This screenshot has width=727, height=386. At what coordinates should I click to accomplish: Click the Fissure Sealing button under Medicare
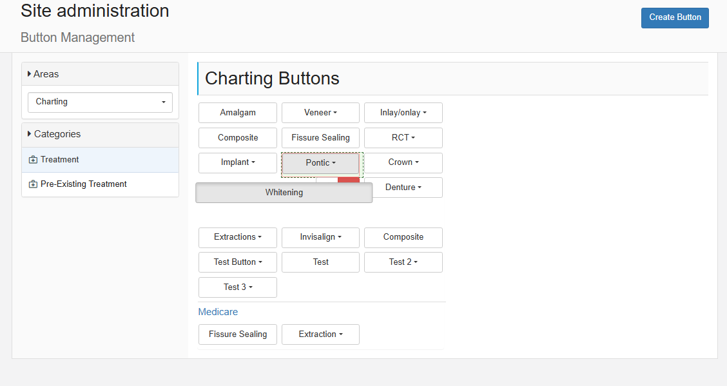(x=238, y=334)
